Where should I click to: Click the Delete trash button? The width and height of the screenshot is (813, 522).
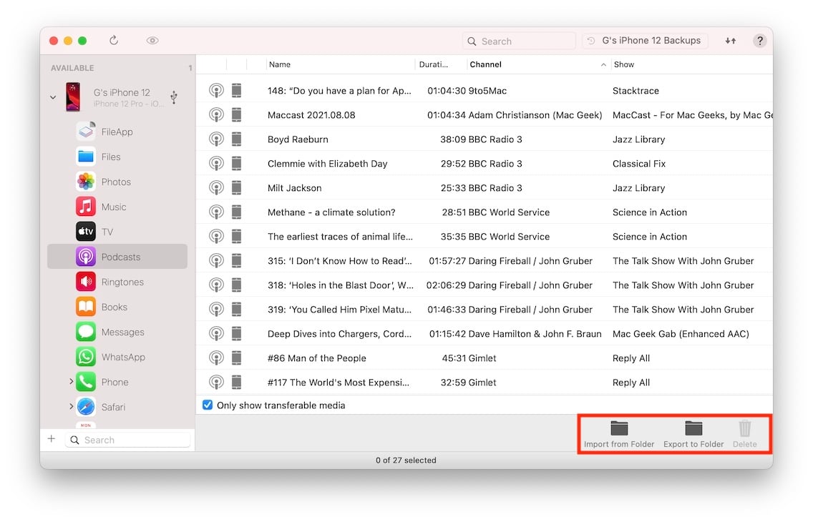[744, 435]
